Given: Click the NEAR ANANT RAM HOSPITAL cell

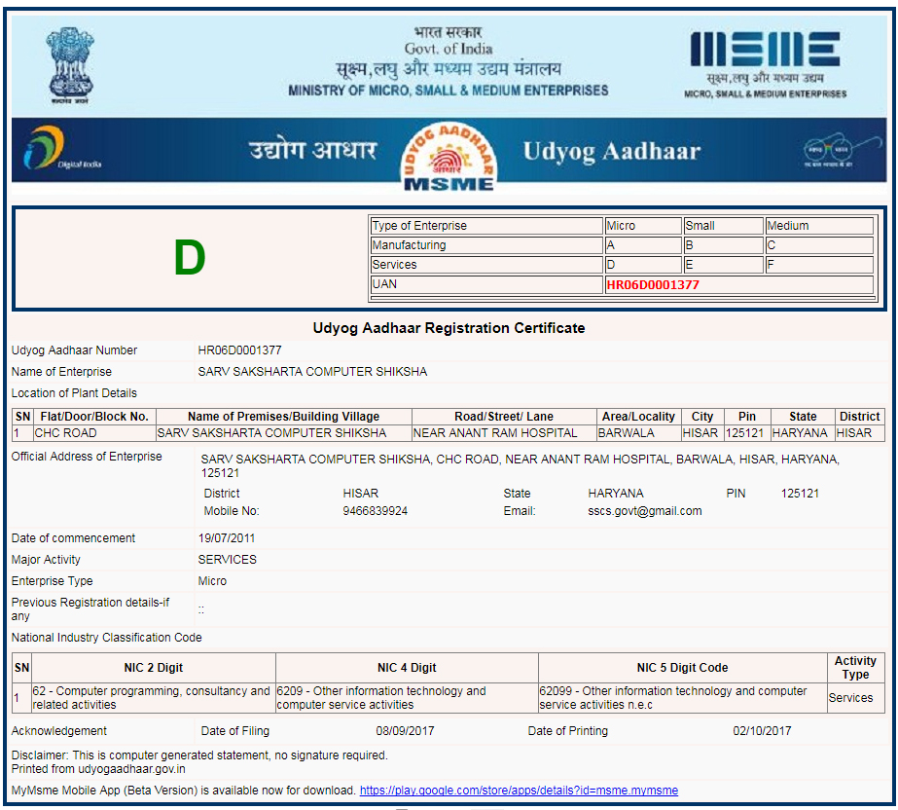Looking at the screenshot, I should point(503,433).
